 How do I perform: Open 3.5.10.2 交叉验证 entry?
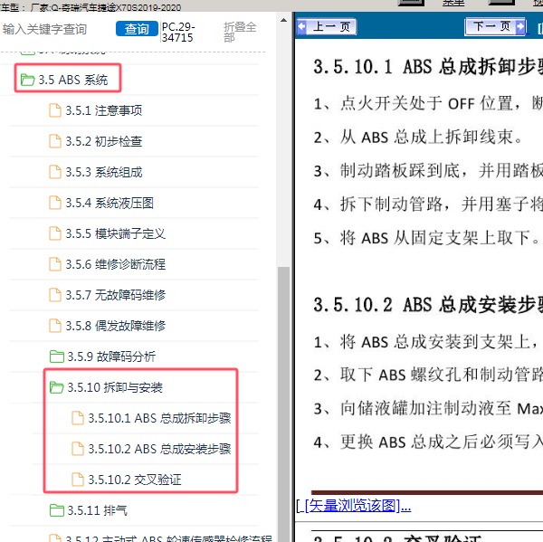(134, 480)
